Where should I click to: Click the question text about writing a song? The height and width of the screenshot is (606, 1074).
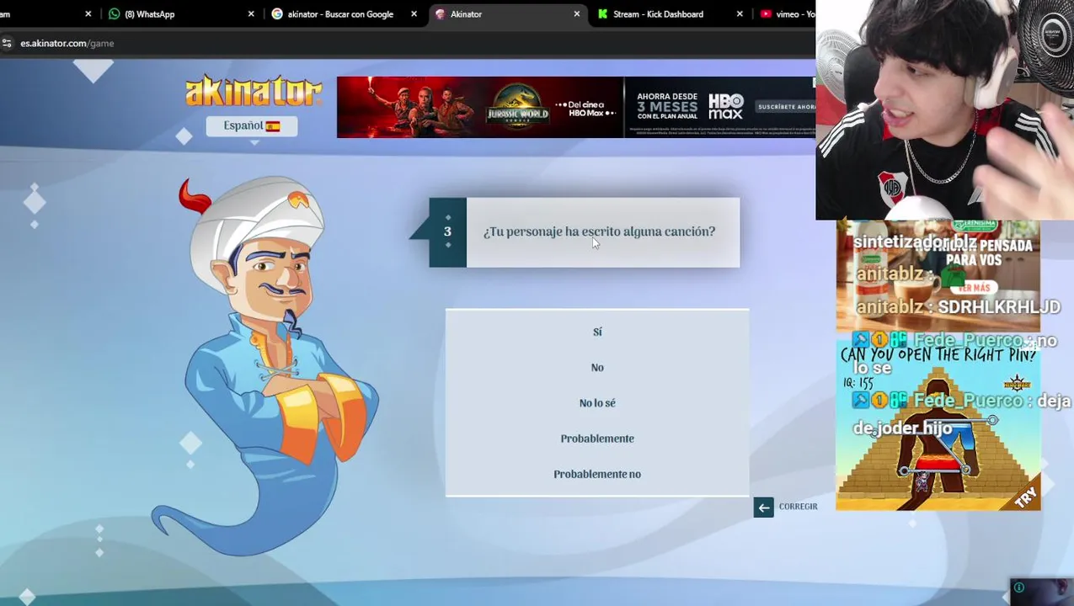(599, 231)
